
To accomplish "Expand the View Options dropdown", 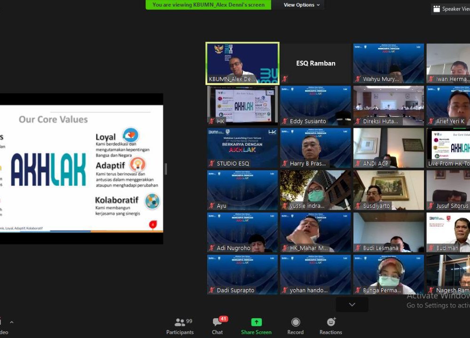I will [302, 5].
